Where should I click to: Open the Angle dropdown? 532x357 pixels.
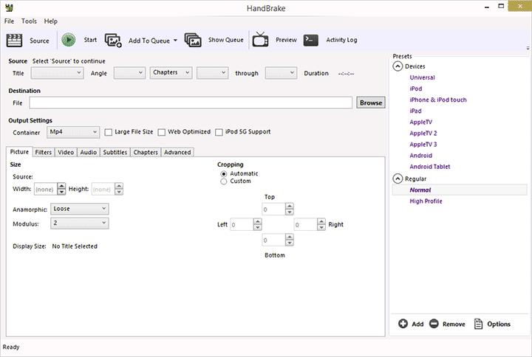point(129,73)
